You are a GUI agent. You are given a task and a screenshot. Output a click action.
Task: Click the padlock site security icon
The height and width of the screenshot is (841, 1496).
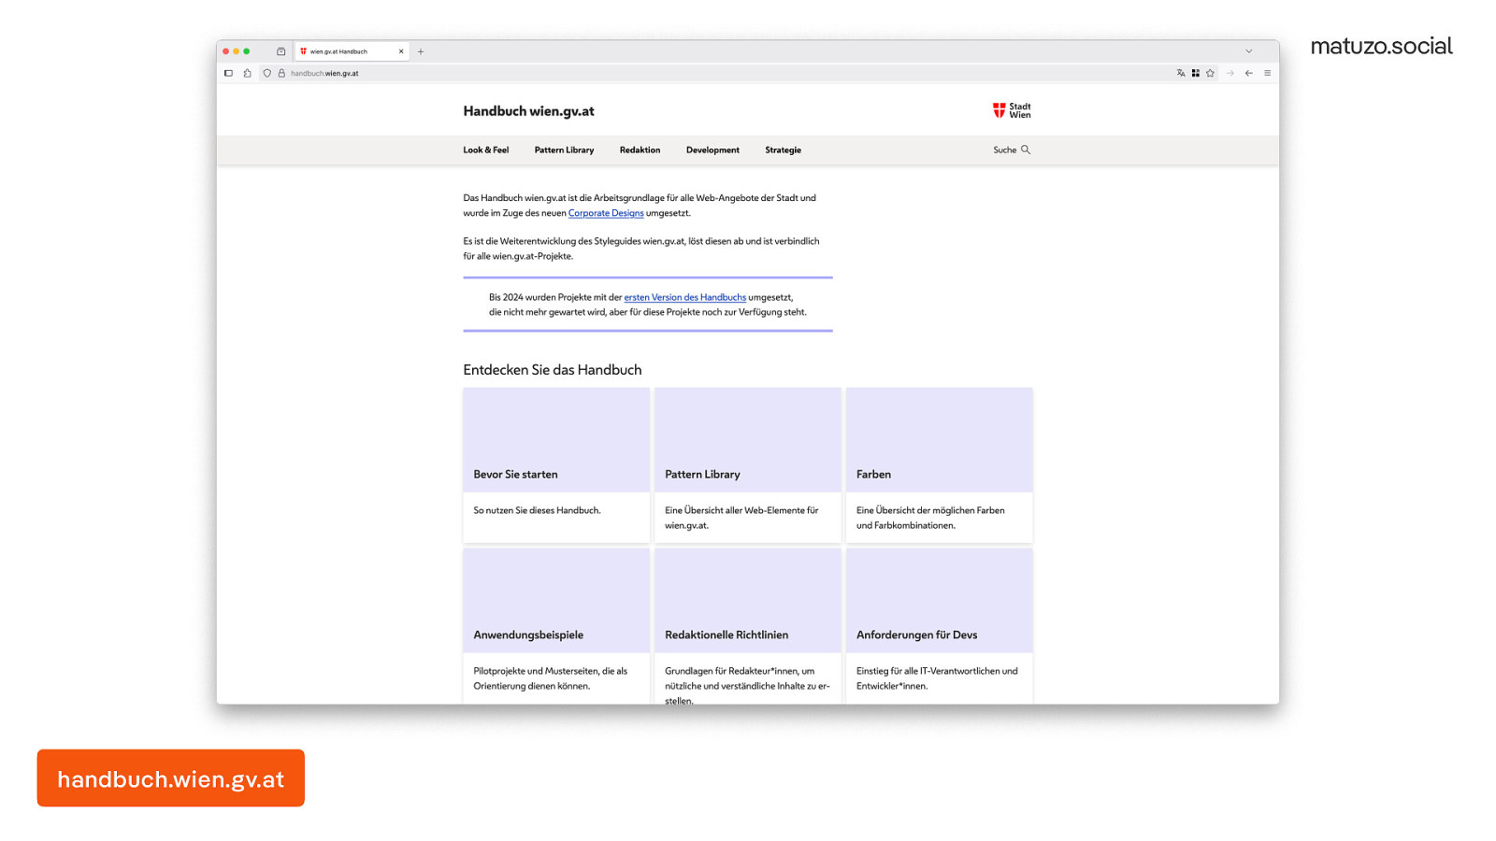tap(281, 73)
